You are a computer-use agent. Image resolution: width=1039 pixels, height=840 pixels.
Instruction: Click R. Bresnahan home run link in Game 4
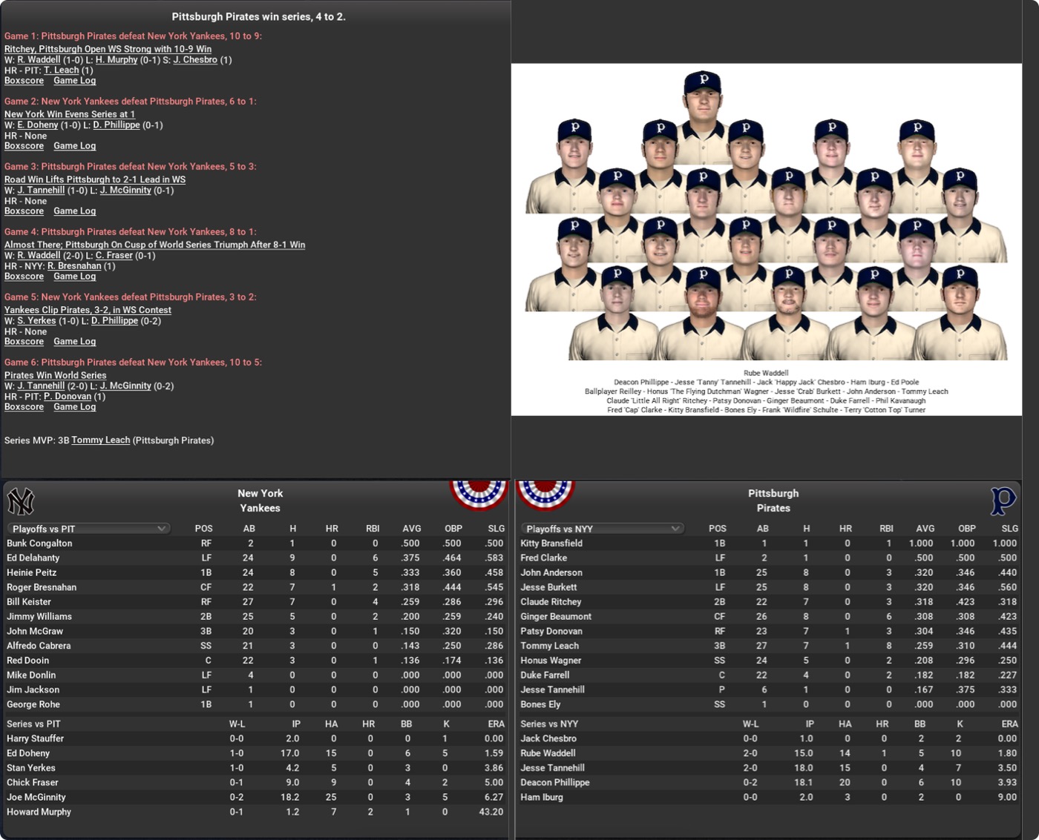[x=74, y=266]
